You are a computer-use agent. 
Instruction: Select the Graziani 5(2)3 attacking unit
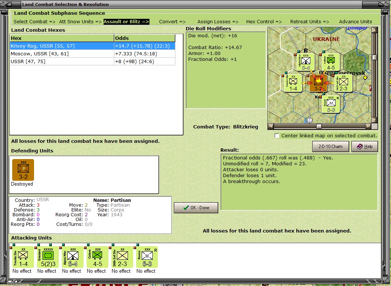coord(48,257)
